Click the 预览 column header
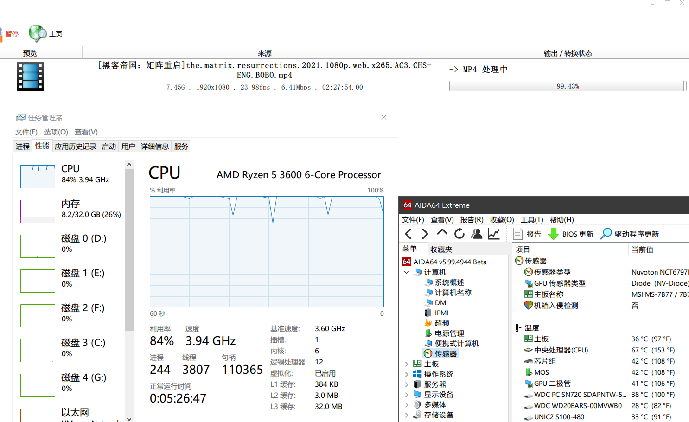The height and width of the screenshot is (422, 689). (x=30, y=53)
